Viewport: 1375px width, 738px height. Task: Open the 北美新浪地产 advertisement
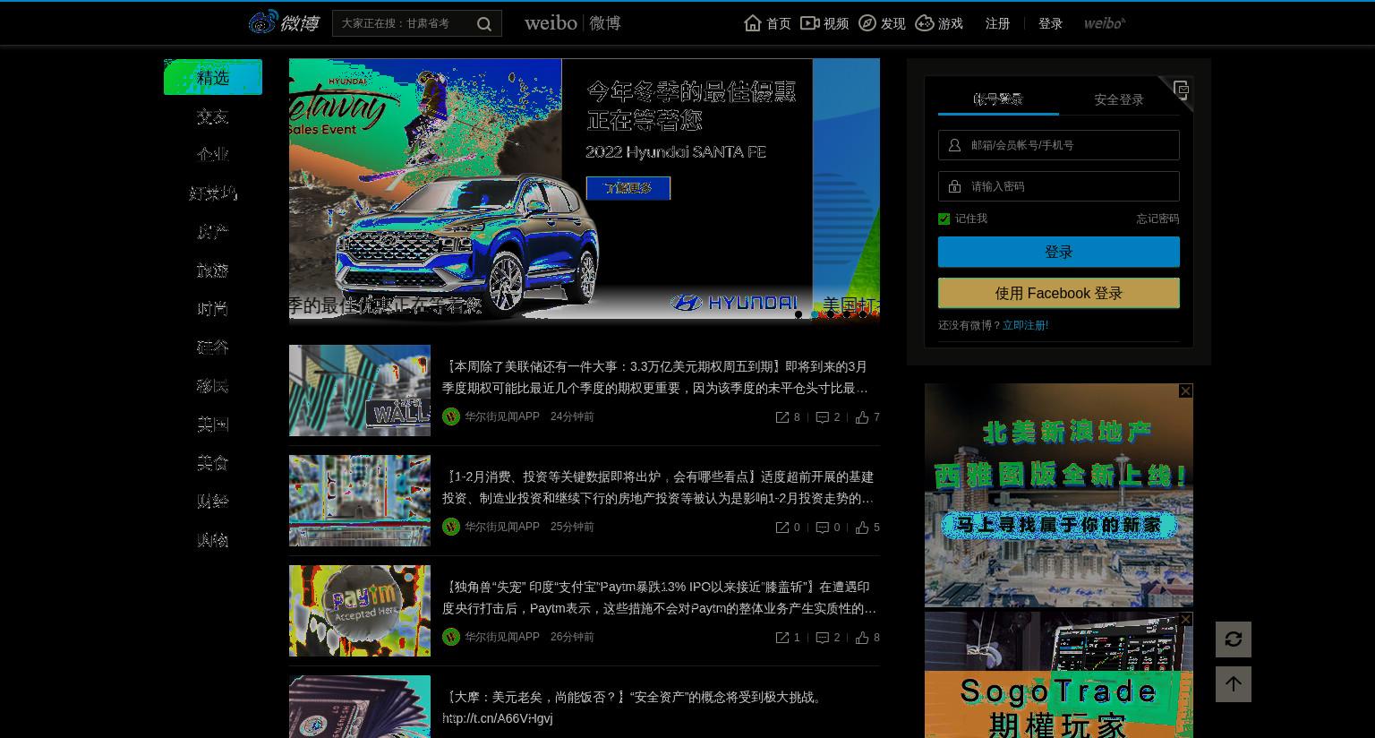coord(1059,495)
